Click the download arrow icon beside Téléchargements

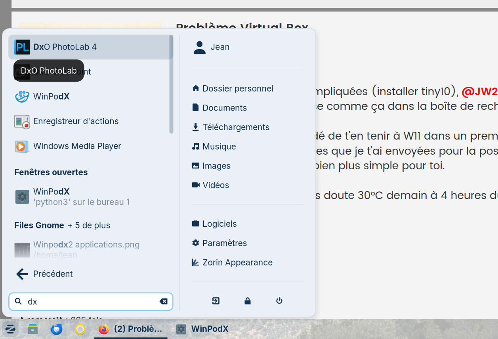point(195,127)
